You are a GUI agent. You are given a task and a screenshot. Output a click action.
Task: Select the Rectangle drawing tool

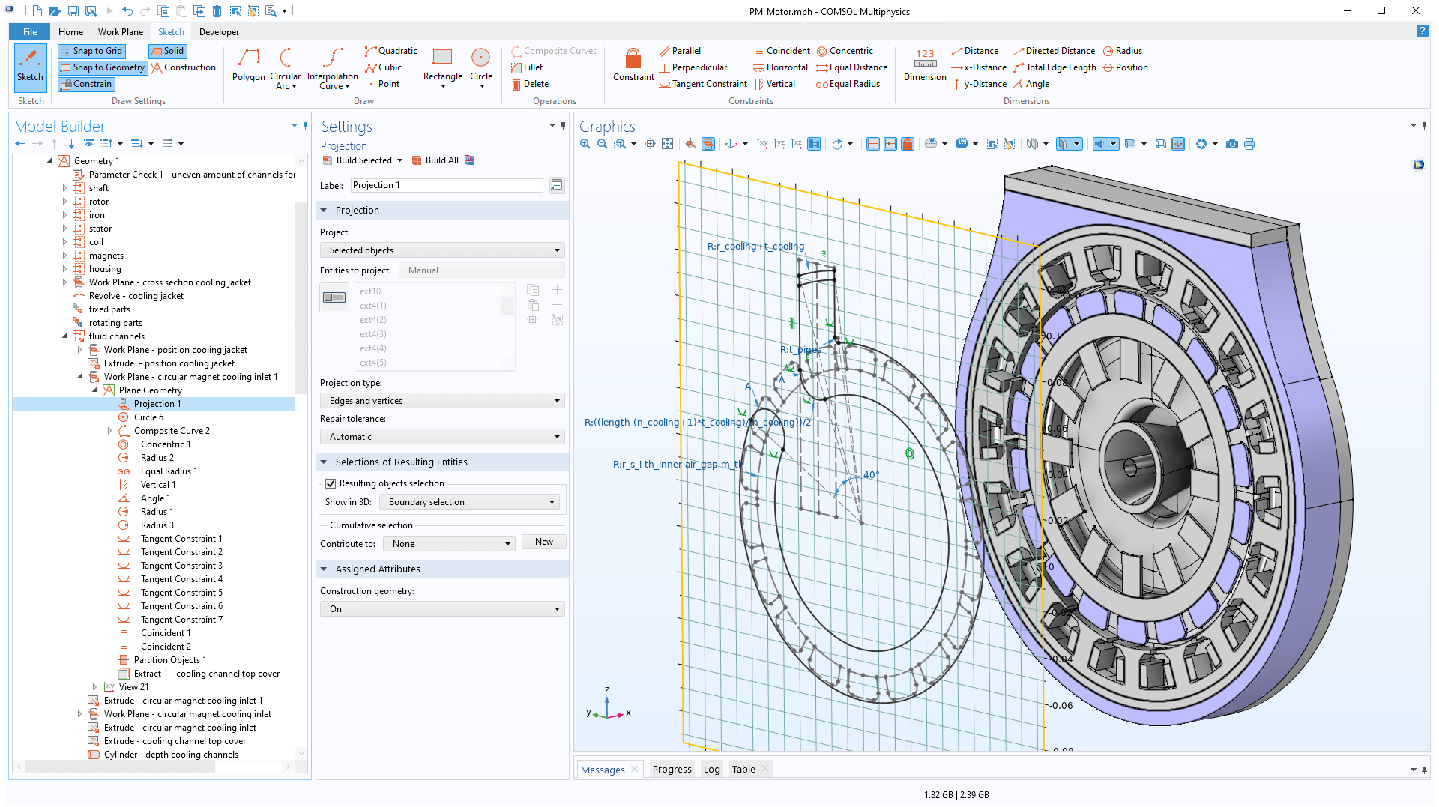(442, 66)
